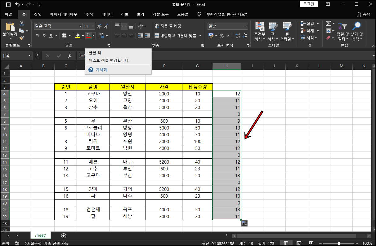Open 표 서식 table format menu
Screen dimensions: 376x246
point(273,31)
